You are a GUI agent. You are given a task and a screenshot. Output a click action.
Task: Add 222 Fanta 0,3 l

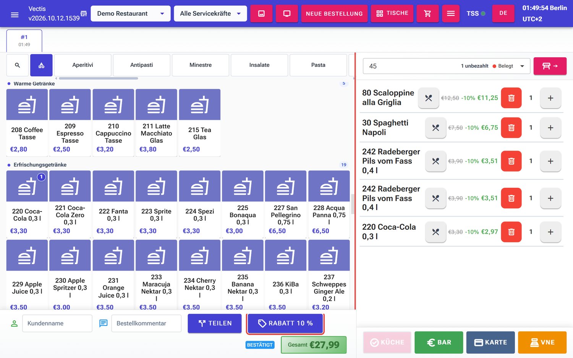(x=113, y=204)
